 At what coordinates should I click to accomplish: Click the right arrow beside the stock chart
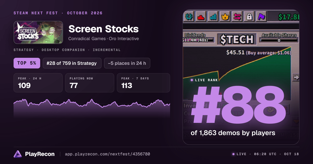(x=296, y=77)
